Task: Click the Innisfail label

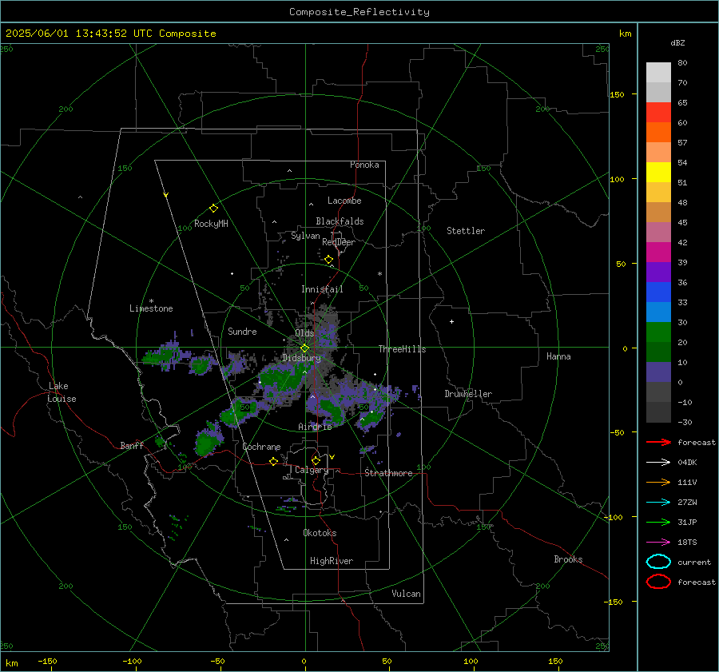Action: tap(322, 289)
